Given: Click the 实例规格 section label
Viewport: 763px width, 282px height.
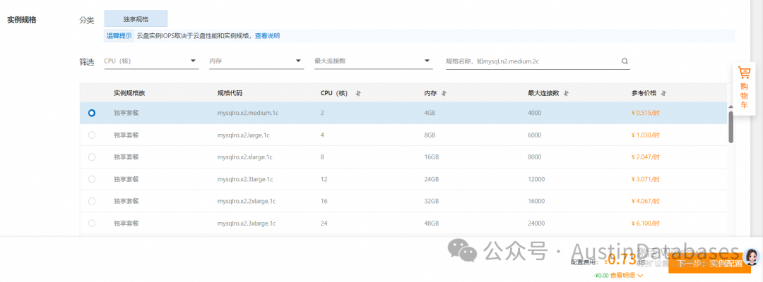Looking at the screenshot, I should coord(22,20).
